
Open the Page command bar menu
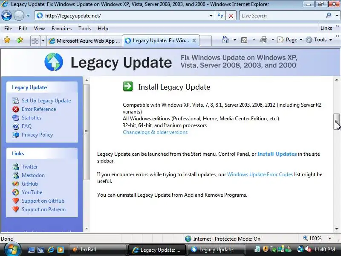pos(290,40)
